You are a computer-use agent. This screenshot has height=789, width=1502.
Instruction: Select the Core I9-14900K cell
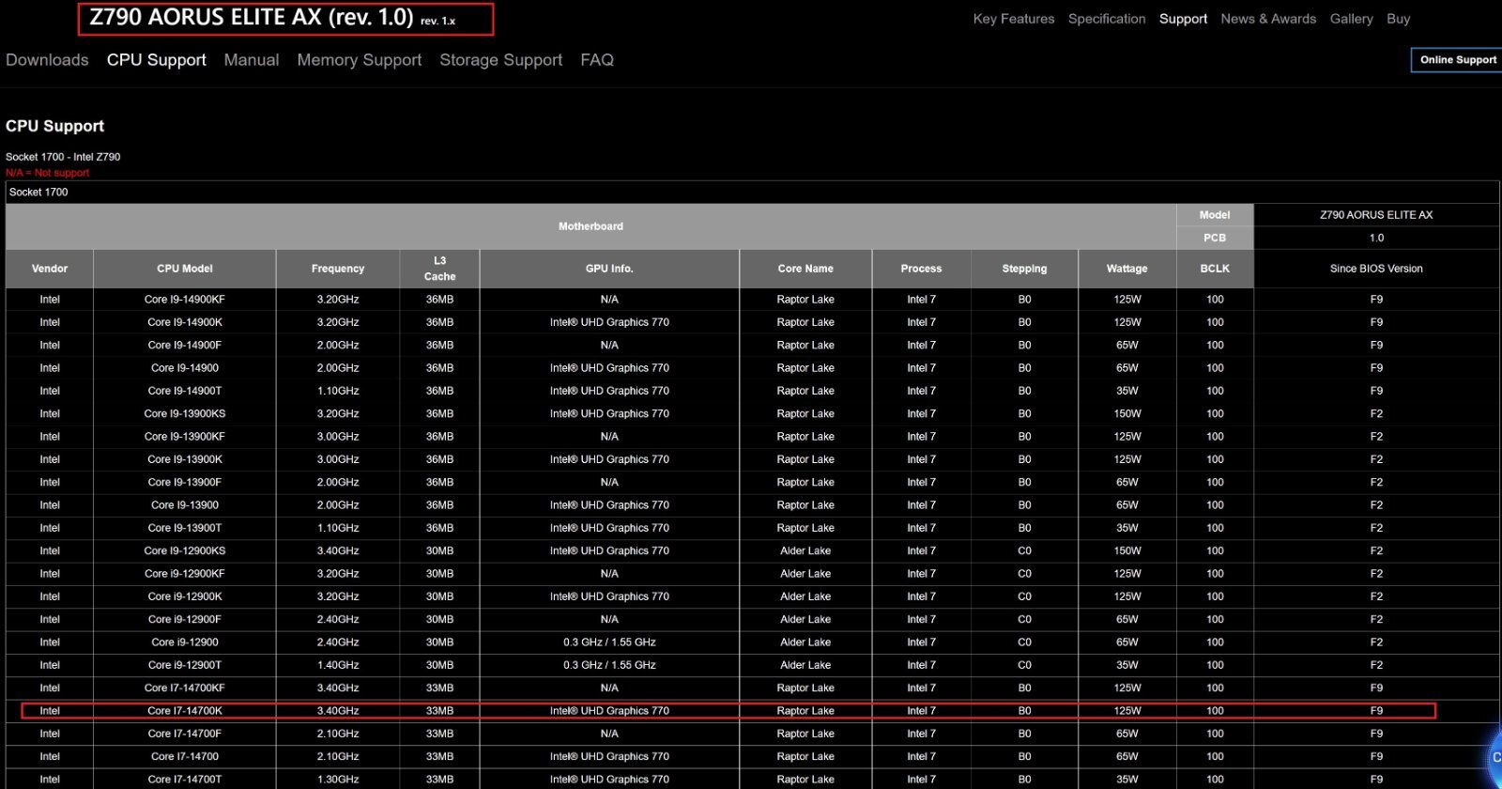click(x=185, y=322)
